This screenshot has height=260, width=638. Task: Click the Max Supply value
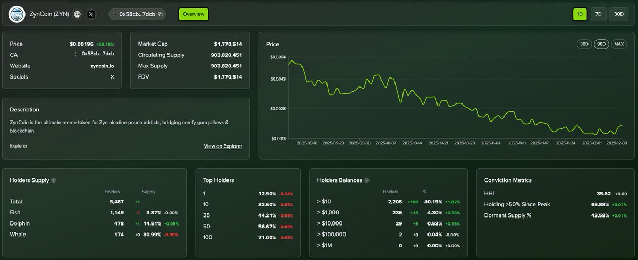pyautogui.click(x=226, y=66)
